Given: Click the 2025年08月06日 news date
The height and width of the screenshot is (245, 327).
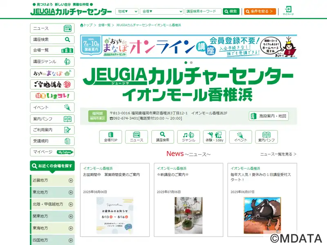Looking at the screenshot, I should (95, 192).
